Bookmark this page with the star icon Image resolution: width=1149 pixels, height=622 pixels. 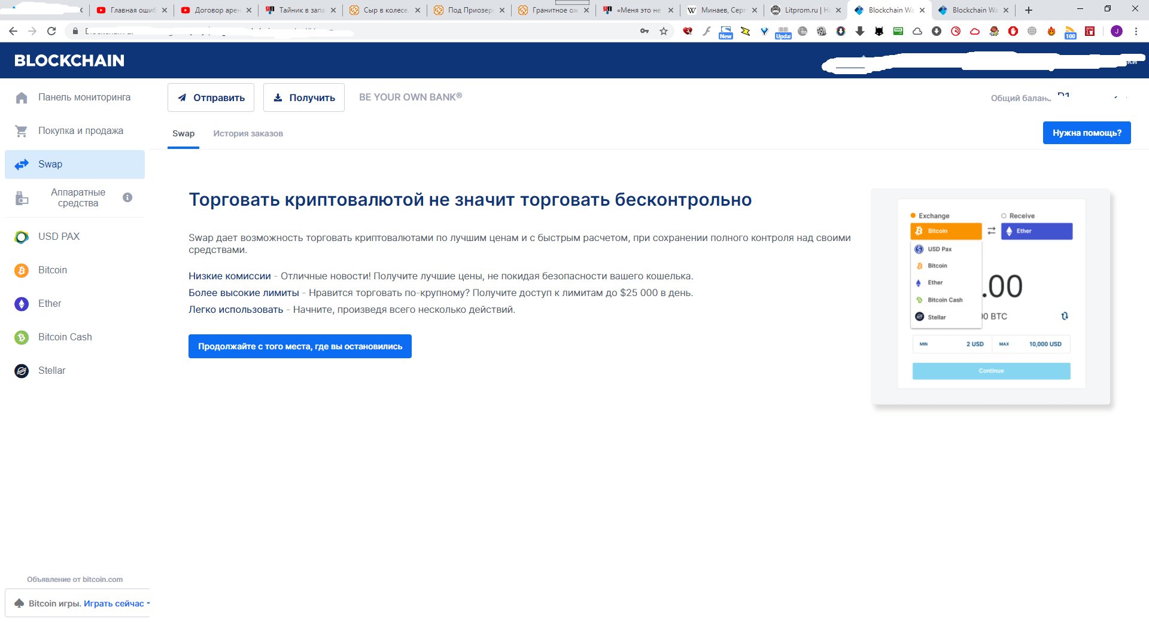(x=664, y=31)
